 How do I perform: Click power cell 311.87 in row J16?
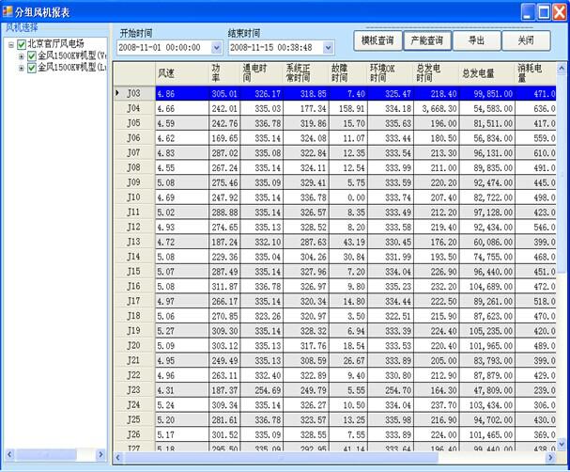(224, 287)
